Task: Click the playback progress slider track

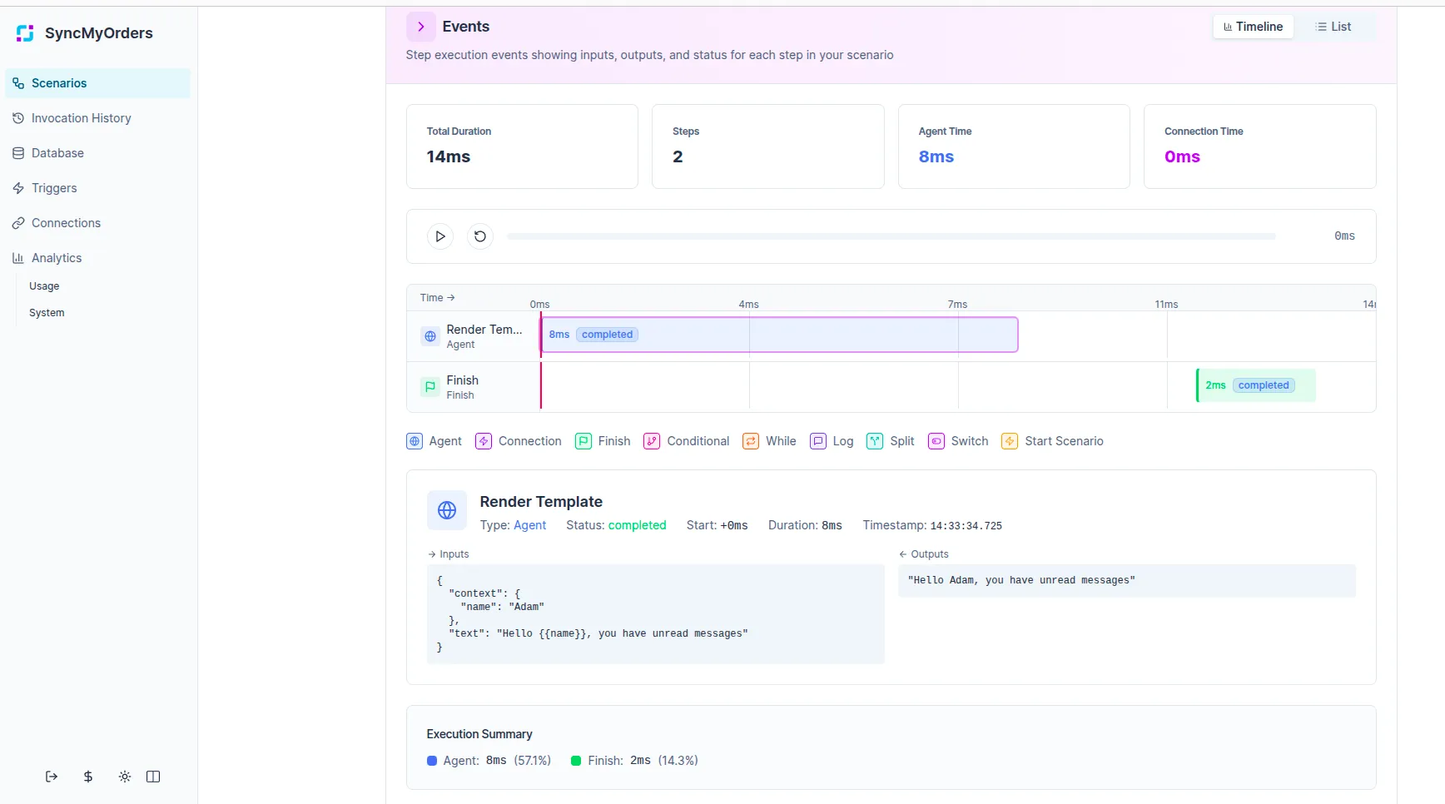Action: (x=891, y=236)
